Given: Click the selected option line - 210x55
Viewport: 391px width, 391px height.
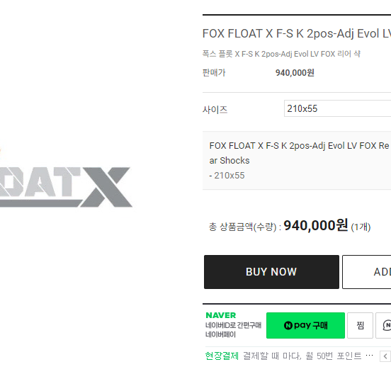Looking at the screenshot, I should [x=227, y=176].
